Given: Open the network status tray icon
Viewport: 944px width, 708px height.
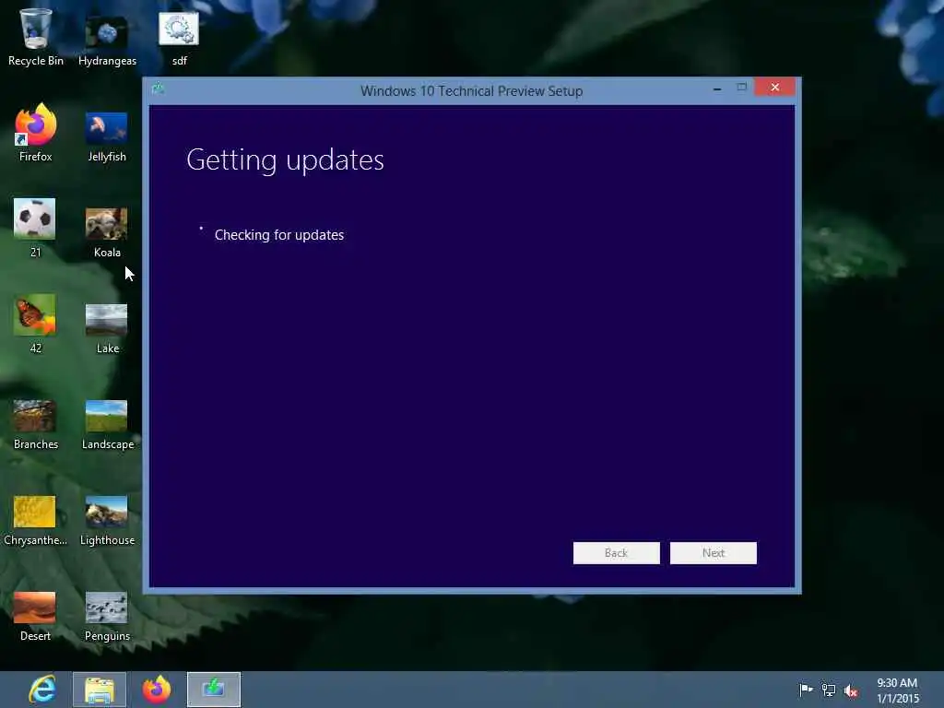Looking at the screenshot, I should [x=829, y=690].
